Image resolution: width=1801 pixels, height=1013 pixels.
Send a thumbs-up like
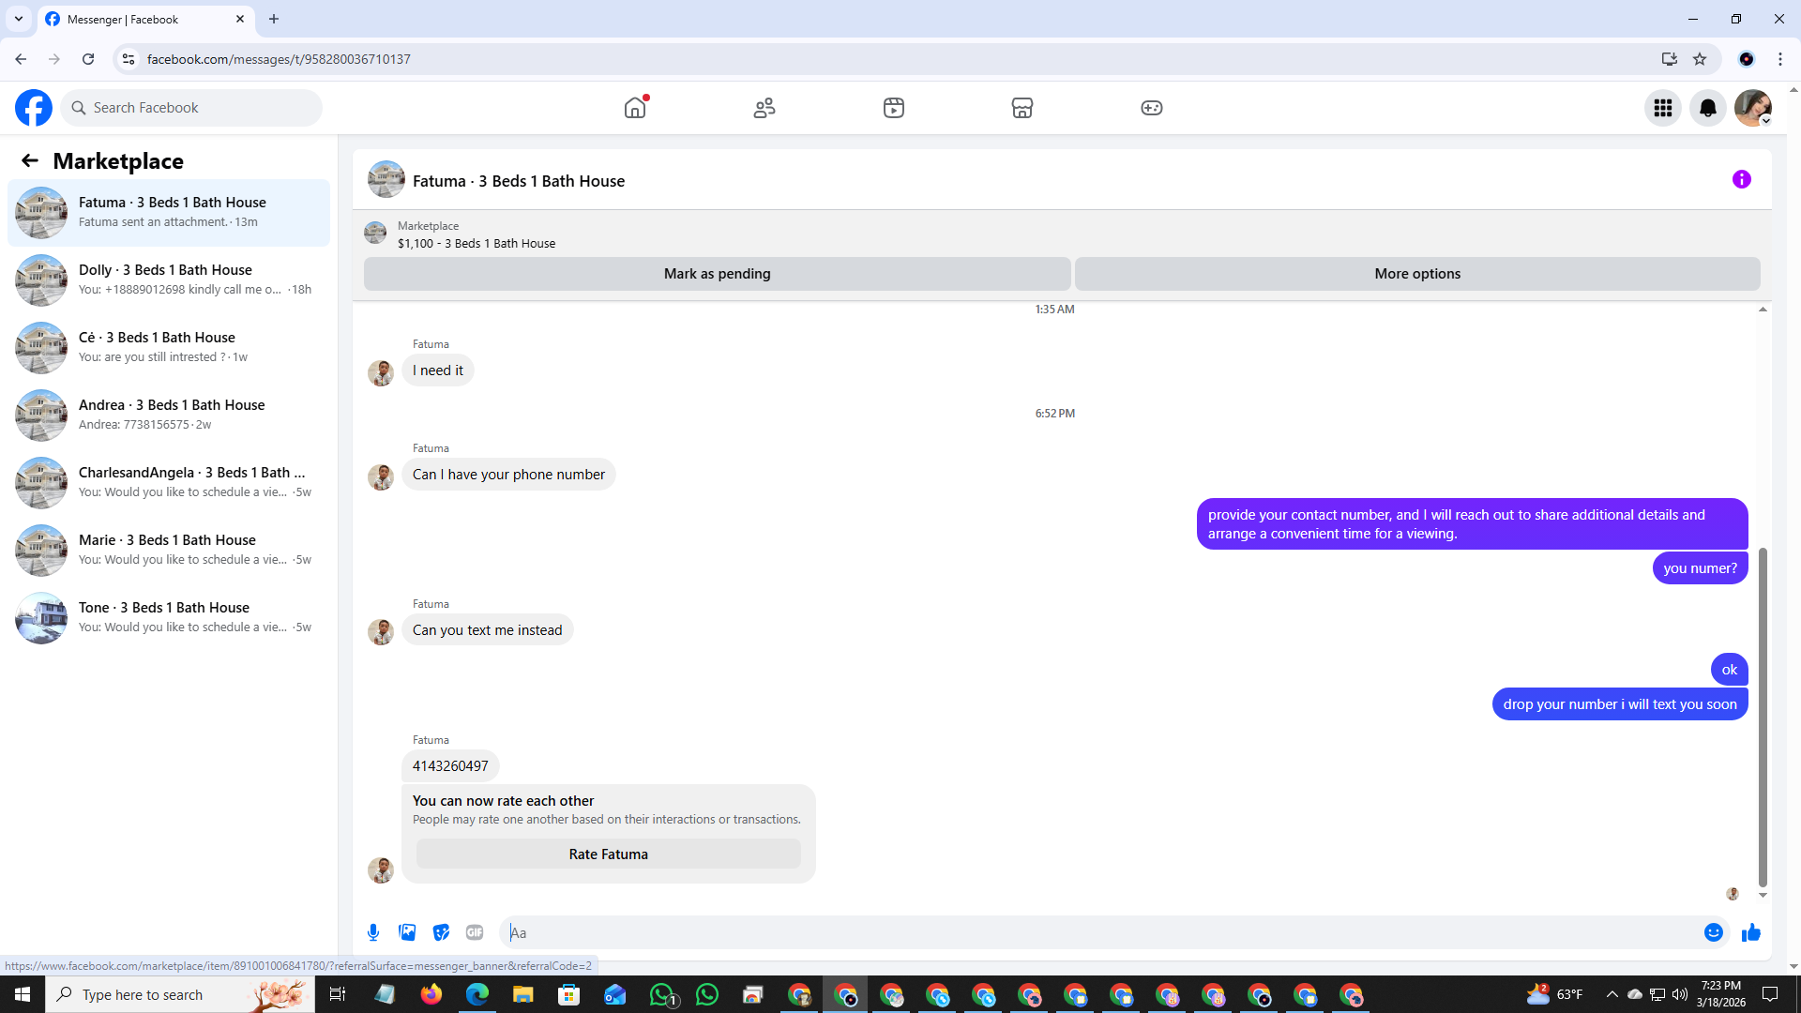1750,932
